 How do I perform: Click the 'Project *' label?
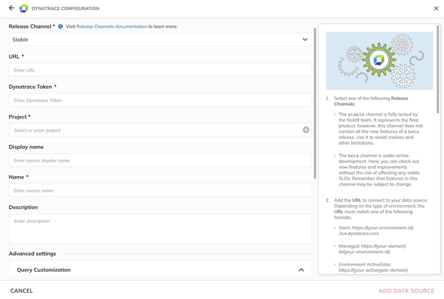click(x=19, y=117)
